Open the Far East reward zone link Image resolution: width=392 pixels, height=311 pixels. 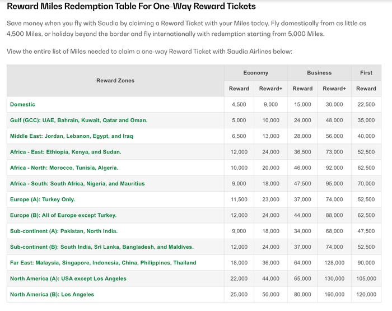pyautogui.click(x=103, y=263)
